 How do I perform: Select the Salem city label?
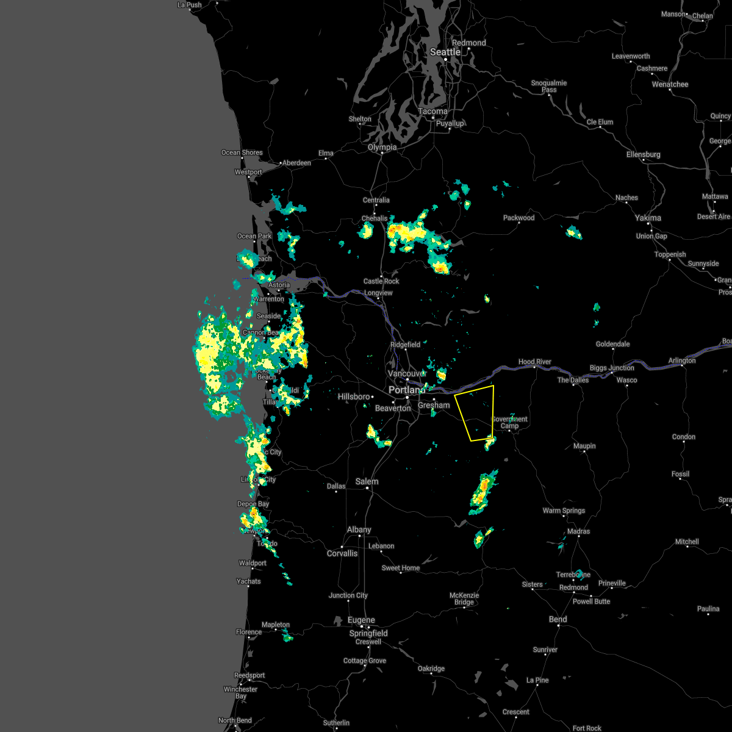tap(367, 481)
